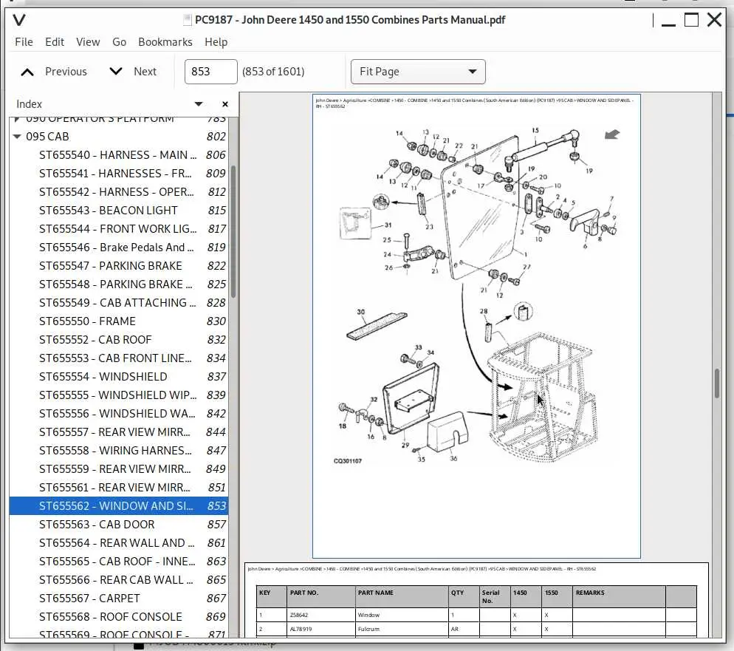
Task: Open the Go menu
Action: point(120,42)
